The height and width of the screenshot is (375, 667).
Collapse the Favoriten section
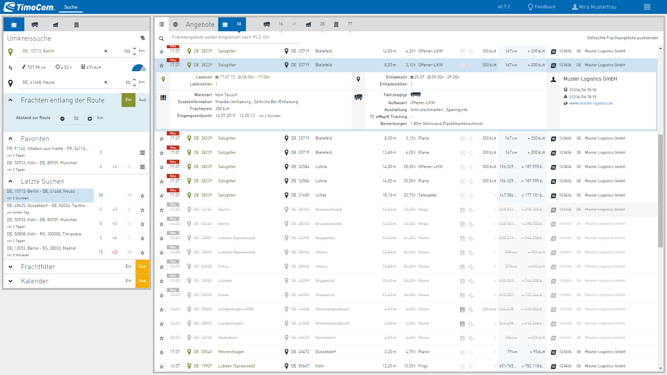(x=10, y=139)
